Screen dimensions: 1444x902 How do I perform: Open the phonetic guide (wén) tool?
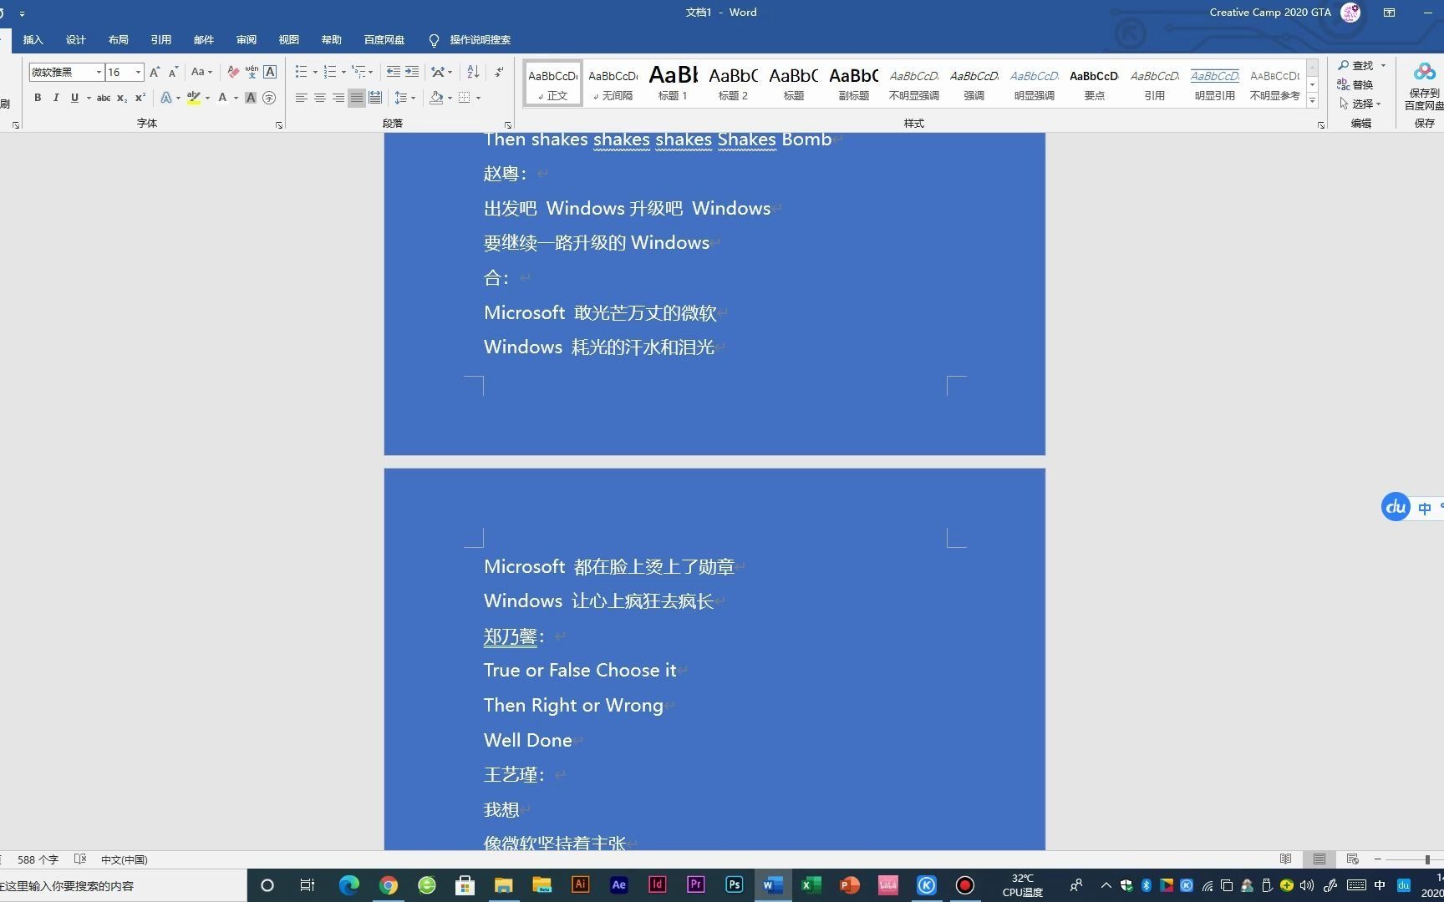(252, 72)
